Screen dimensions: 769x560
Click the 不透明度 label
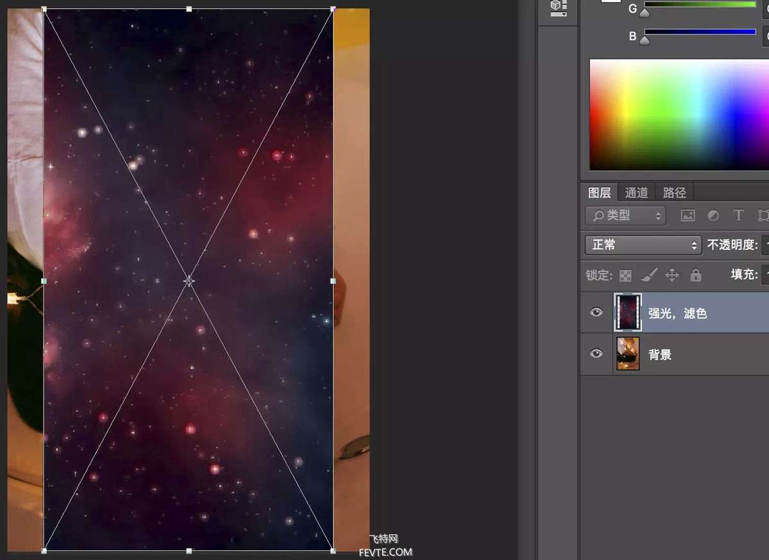tap(732, 245)
